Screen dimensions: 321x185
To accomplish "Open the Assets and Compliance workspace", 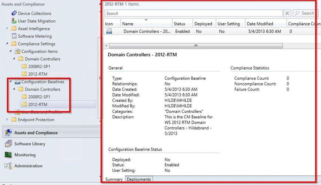I will 51,133.
